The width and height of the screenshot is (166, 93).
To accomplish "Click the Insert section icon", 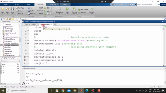I will [45, 8].
